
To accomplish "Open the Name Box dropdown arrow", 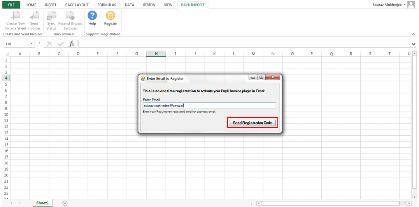I will (32, 44).
